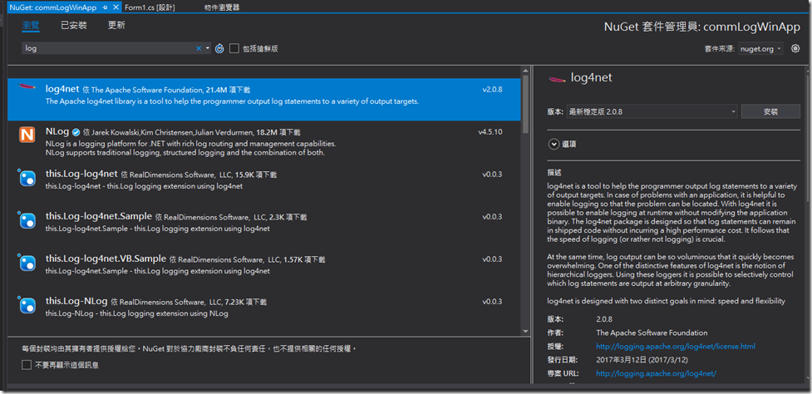Open the logging.apache.org/log4net project URL link
The height and width of the screenshot is (394, 812).
point(656,372)
